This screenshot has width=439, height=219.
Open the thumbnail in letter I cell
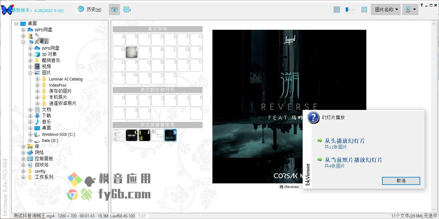tap(132, 53)
